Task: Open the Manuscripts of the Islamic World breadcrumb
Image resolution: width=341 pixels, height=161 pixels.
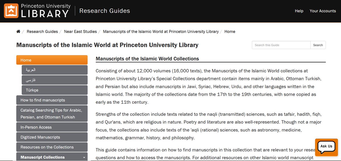Action: click(161, 32)
